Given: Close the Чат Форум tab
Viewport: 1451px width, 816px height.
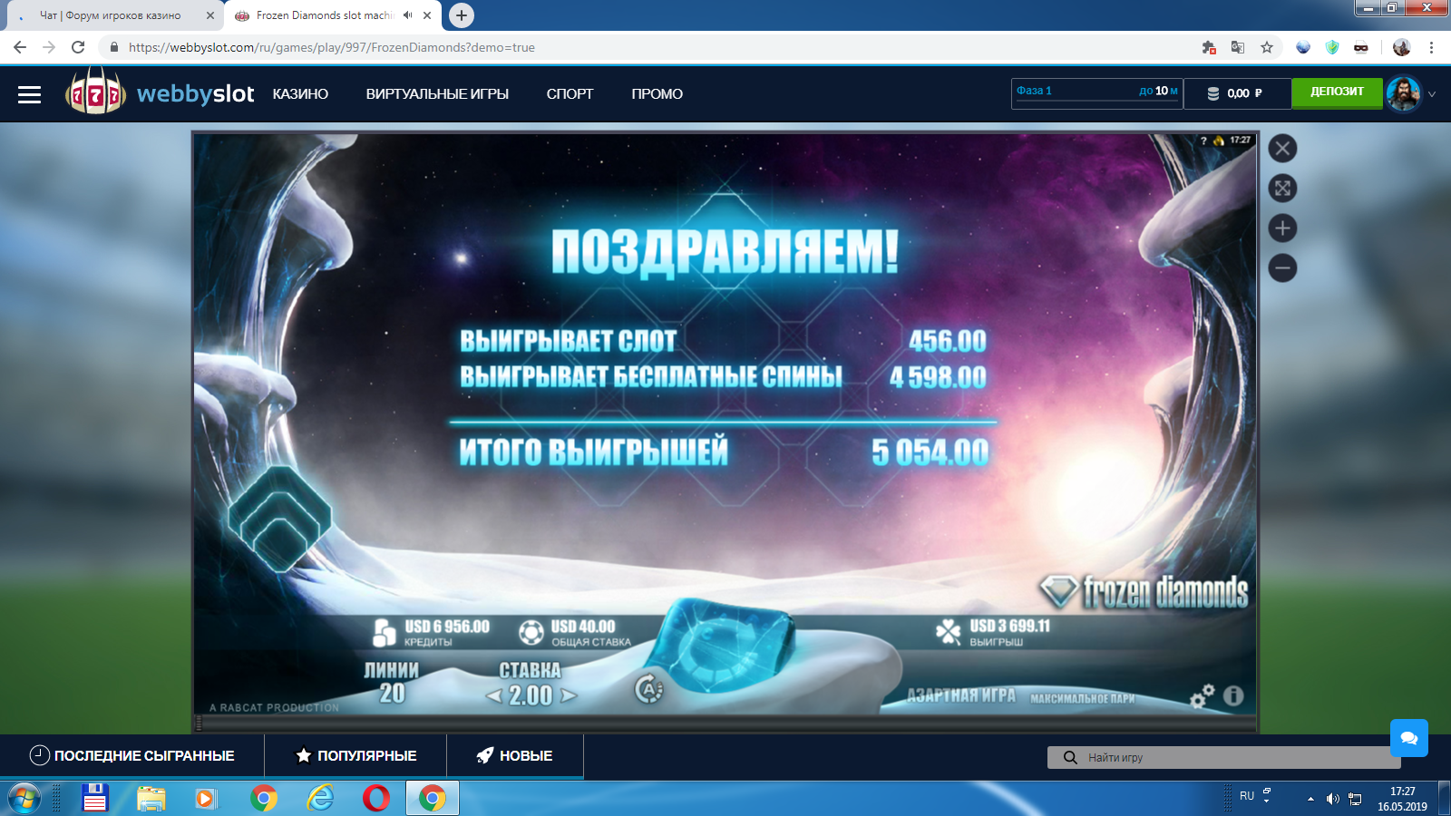Looking at the screenshot, I should (209, 15).
